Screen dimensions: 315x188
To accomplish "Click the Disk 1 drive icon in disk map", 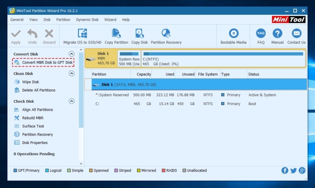I will [91, 59].
